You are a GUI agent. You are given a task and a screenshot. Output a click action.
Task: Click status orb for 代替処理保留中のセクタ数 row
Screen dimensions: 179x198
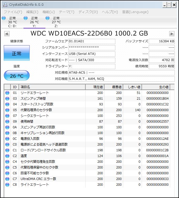(7, 167)
